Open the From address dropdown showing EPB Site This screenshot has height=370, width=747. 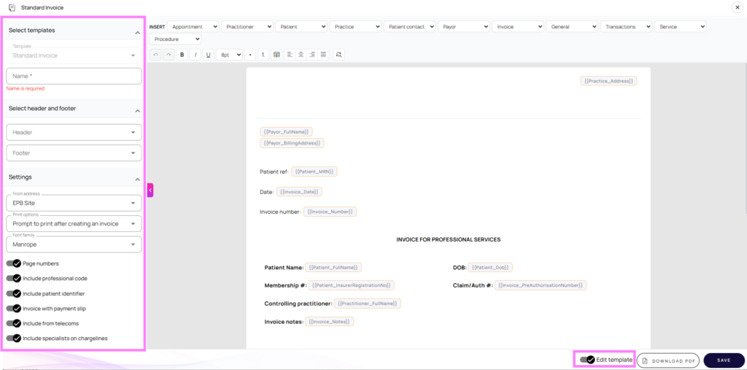tap(74, 203)
